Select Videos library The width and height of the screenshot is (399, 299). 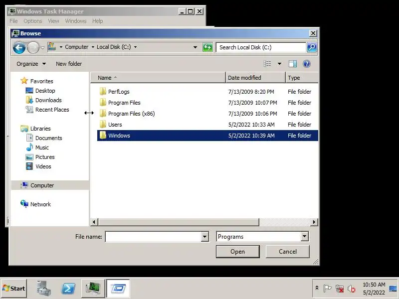coord(43,166)
